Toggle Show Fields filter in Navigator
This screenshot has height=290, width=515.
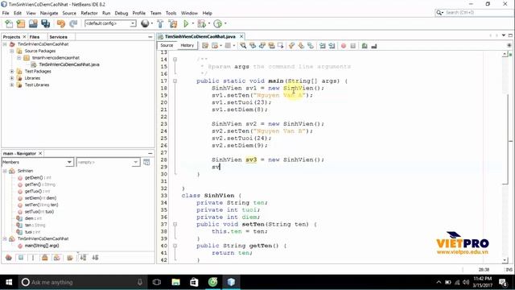(21, 258)
